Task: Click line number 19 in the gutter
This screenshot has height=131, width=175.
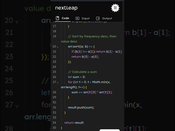Action: tap(54, 36)
